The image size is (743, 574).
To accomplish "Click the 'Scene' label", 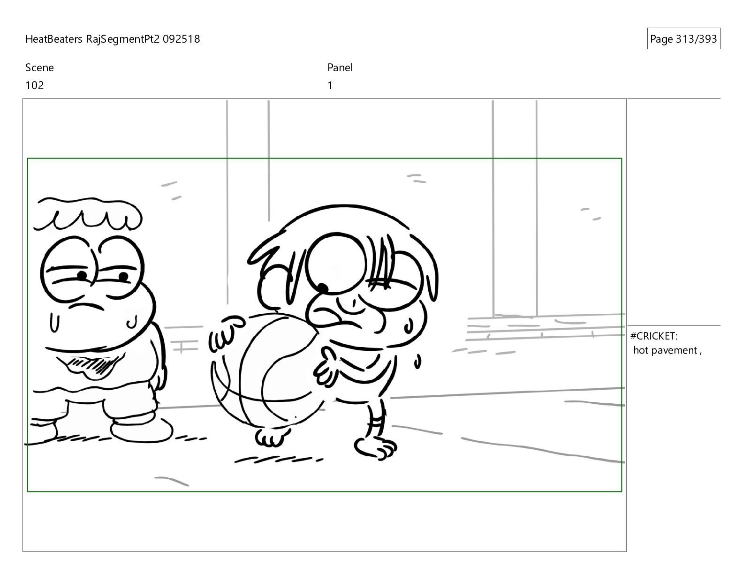I will pos(39,68).
